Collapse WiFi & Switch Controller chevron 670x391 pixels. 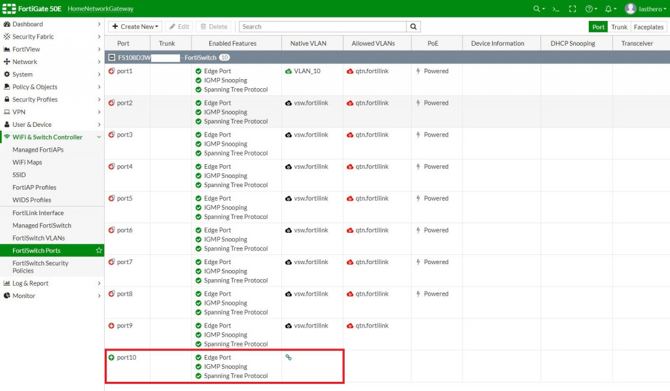click(x=99, y=137)
